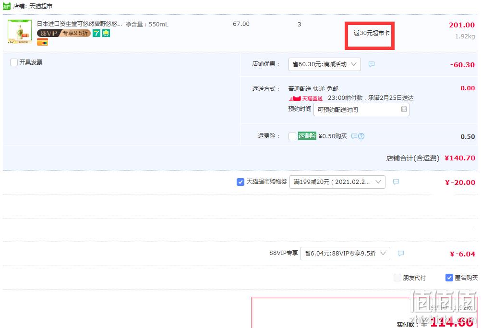The height and width of the screenshot is (328, 481).
Task: Click the 预约时间 label
Action: [x=300, y=109]
